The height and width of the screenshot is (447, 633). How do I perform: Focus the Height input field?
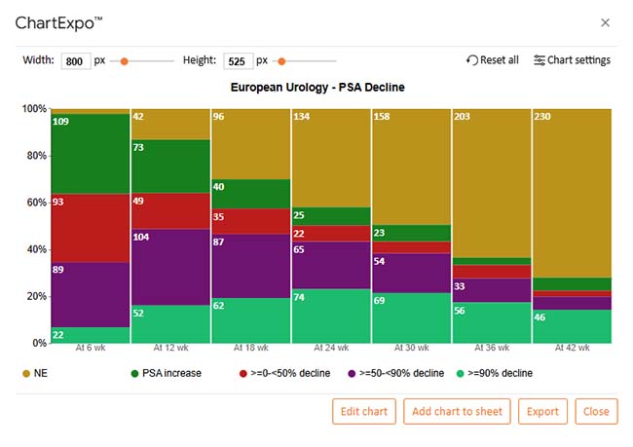[237, 61]
